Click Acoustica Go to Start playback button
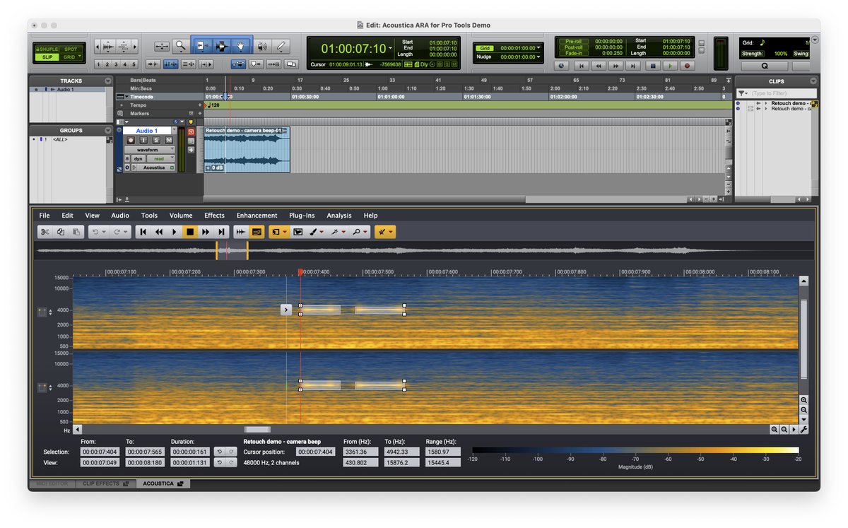The image size is (848, 528). [x=143, y=231]
